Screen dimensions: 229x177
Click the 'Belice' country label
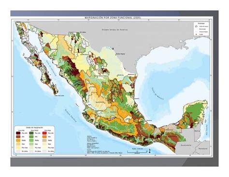pos(197,131)
